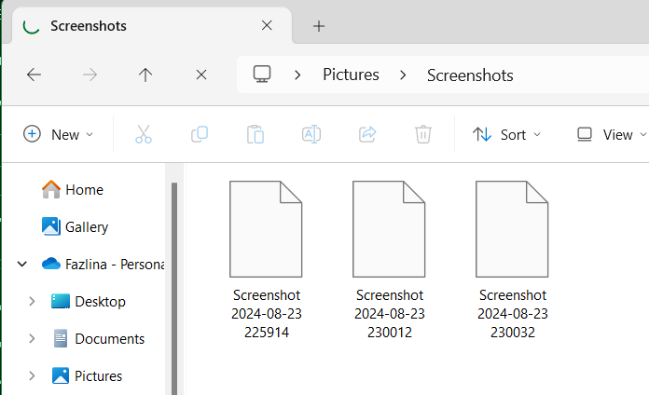Expand the Documents tree node
Viewport: 649px width, 395px height.
[x=33, y=339]
